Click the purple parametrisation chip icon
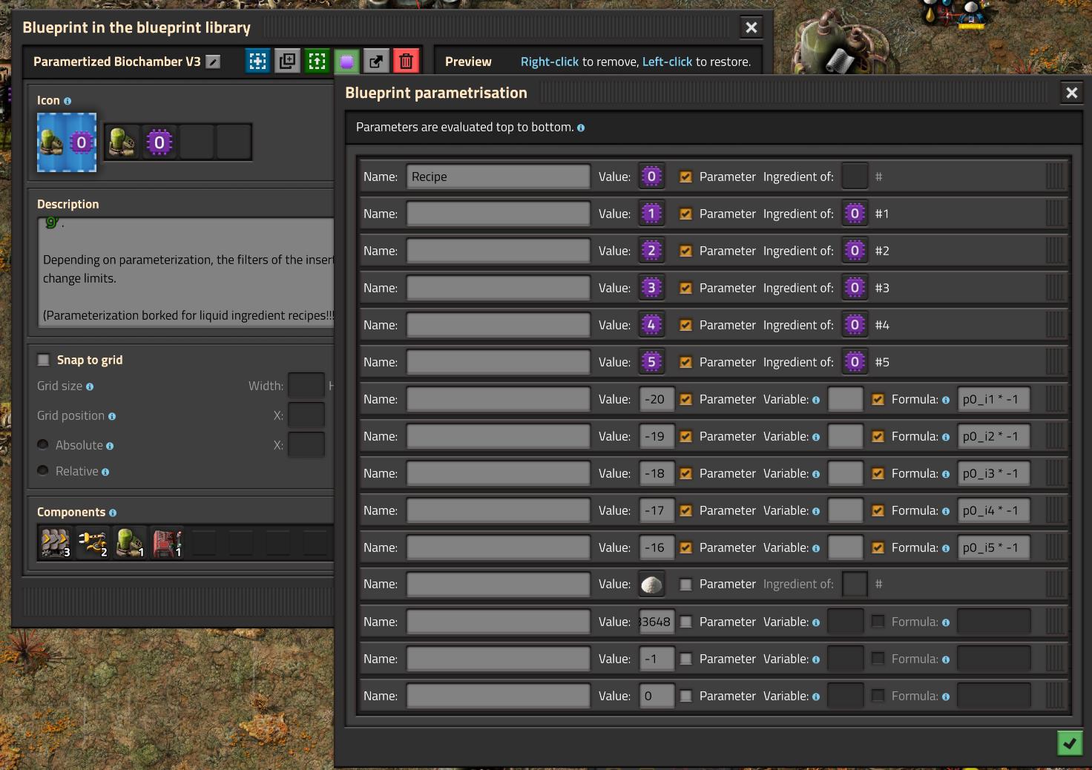The height and width of the screenshot is (770, 1092). point(346,62)
